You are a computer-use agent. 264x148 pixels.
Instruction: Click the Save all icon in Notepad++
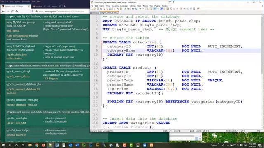click(x=101, y=9)
